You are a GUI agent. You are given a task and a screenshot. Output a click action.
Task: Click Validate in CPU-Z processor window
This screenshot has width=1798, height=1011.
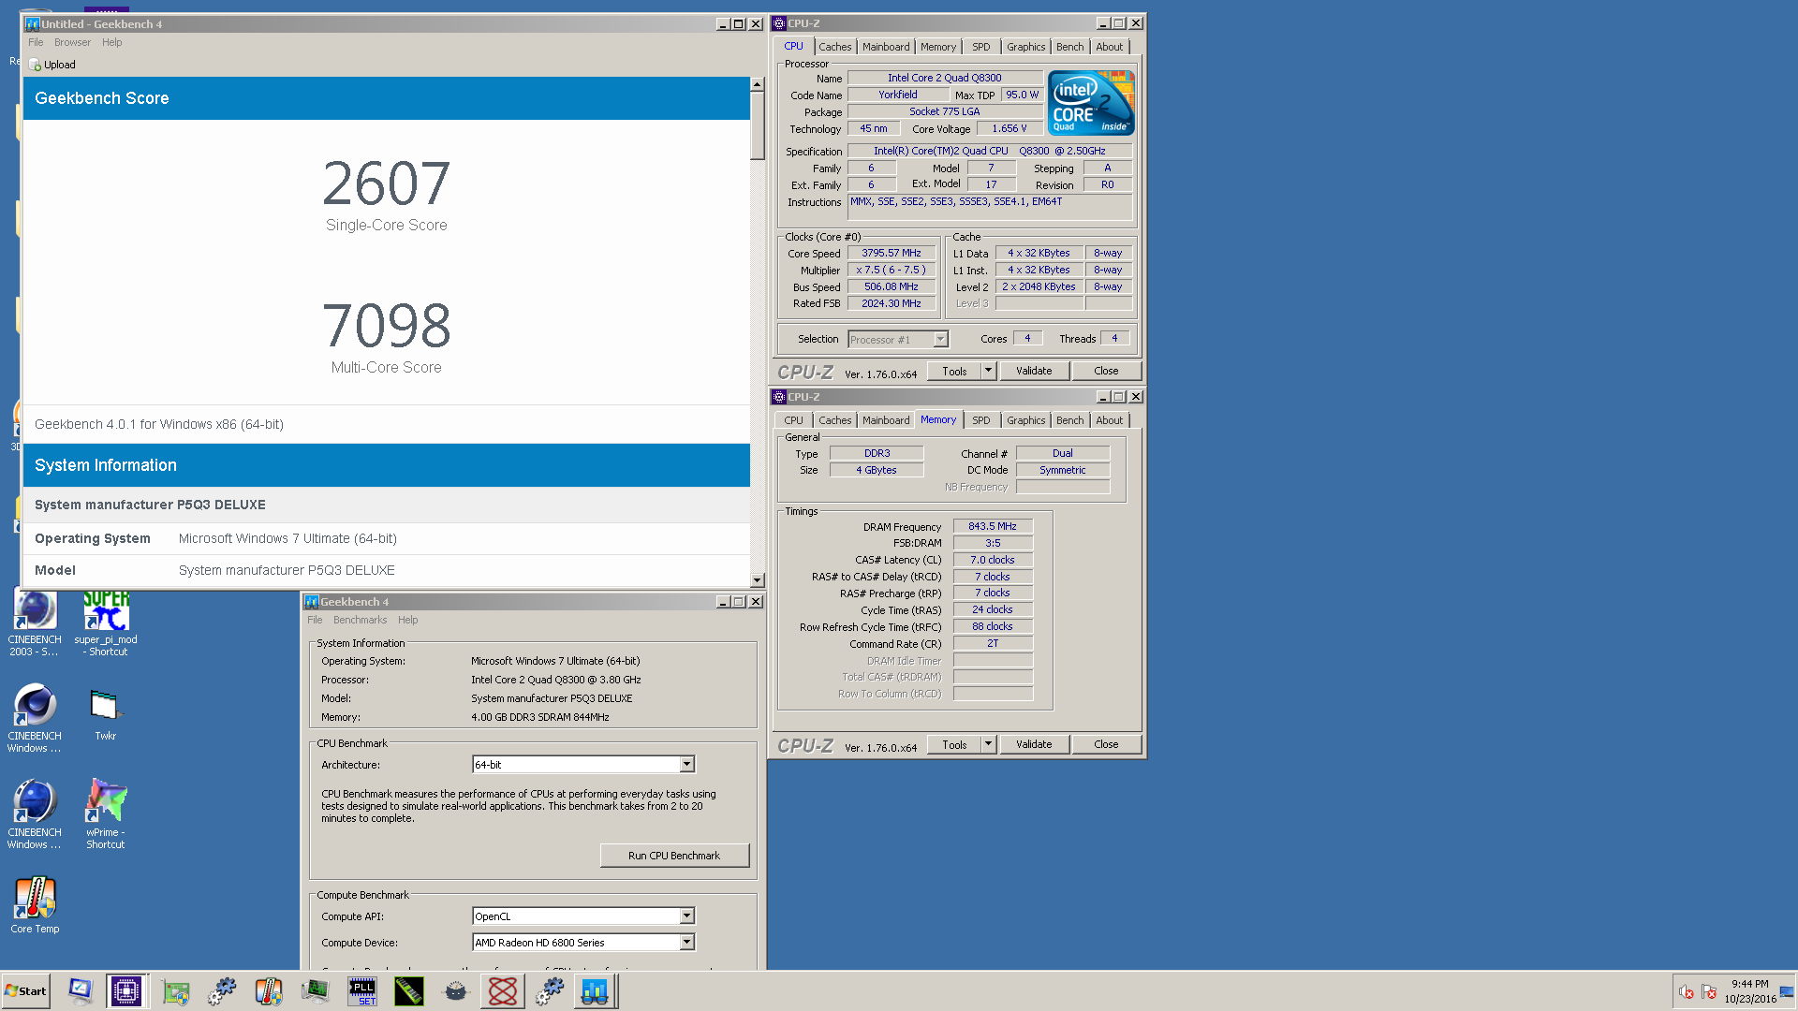tap(1034, 371)
